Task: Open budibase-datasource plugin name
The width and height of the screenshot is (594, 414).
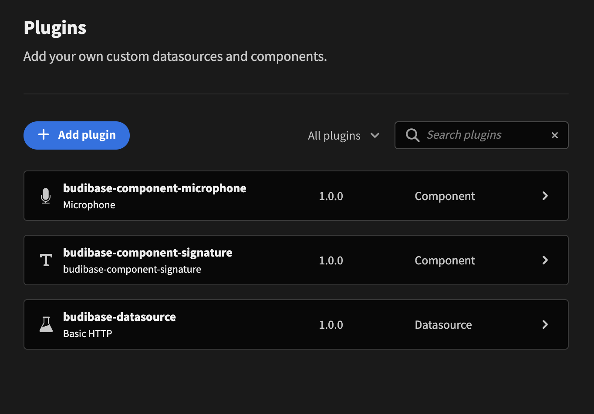Action: (x=119, y=317)
